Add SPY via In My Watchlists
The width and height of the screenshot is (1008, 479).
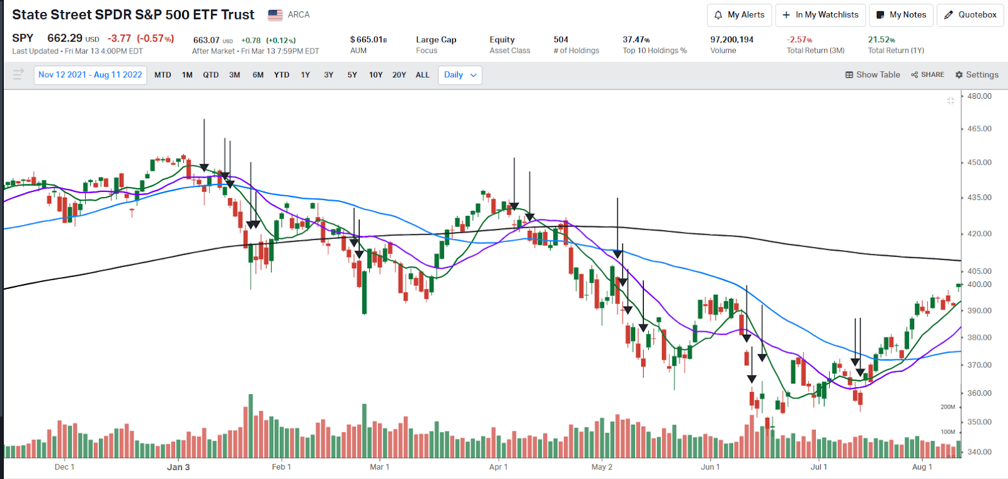coord(820,15)
